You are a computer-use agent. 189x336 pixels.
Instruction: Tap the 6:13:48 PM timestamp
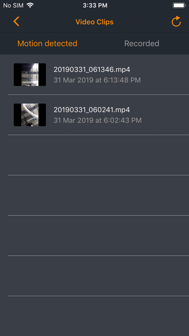click(121, 80)
